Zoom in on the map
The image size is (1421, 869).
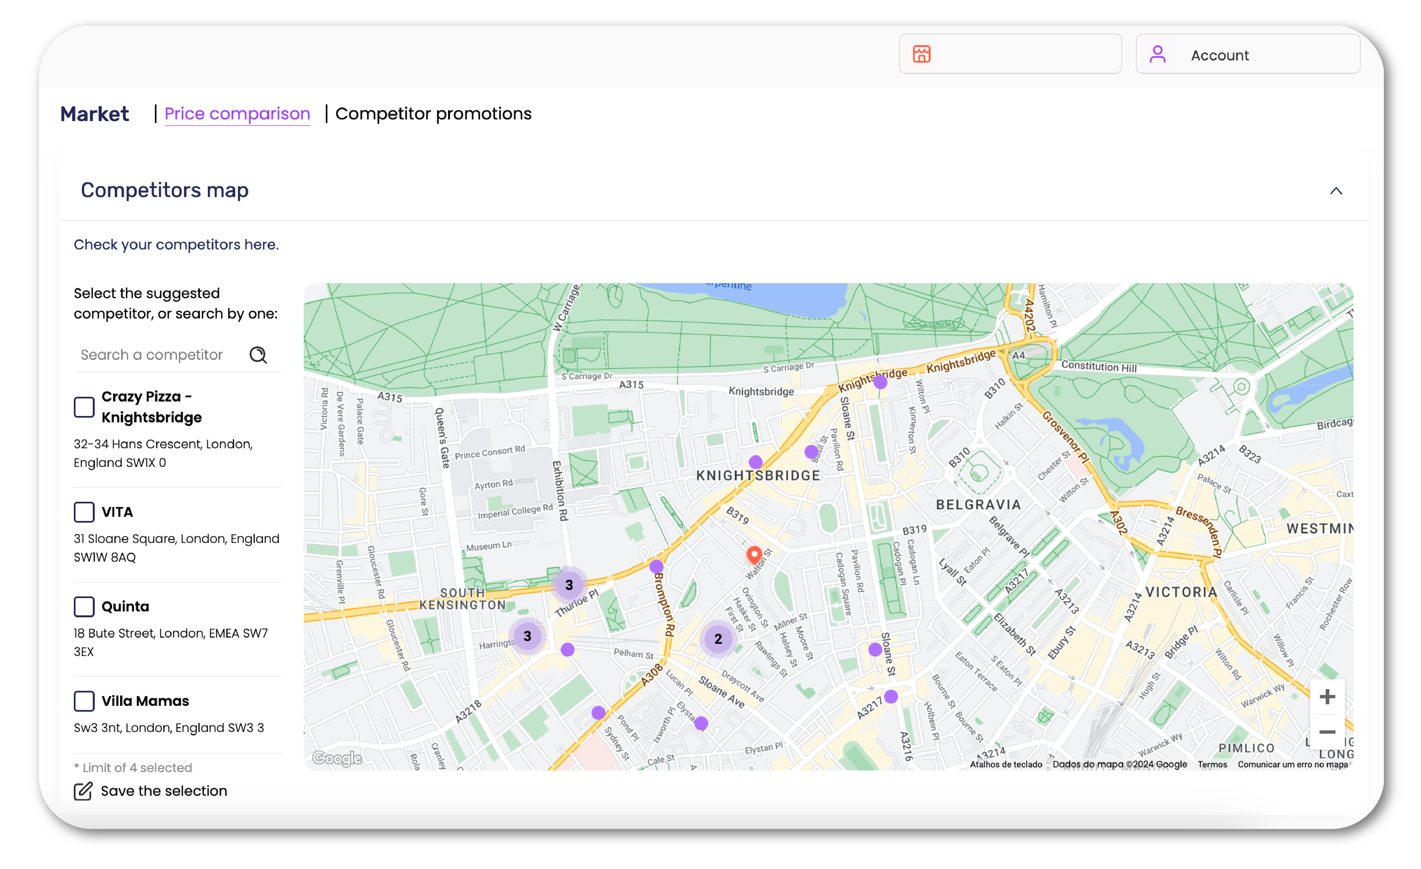point(1327,697)
